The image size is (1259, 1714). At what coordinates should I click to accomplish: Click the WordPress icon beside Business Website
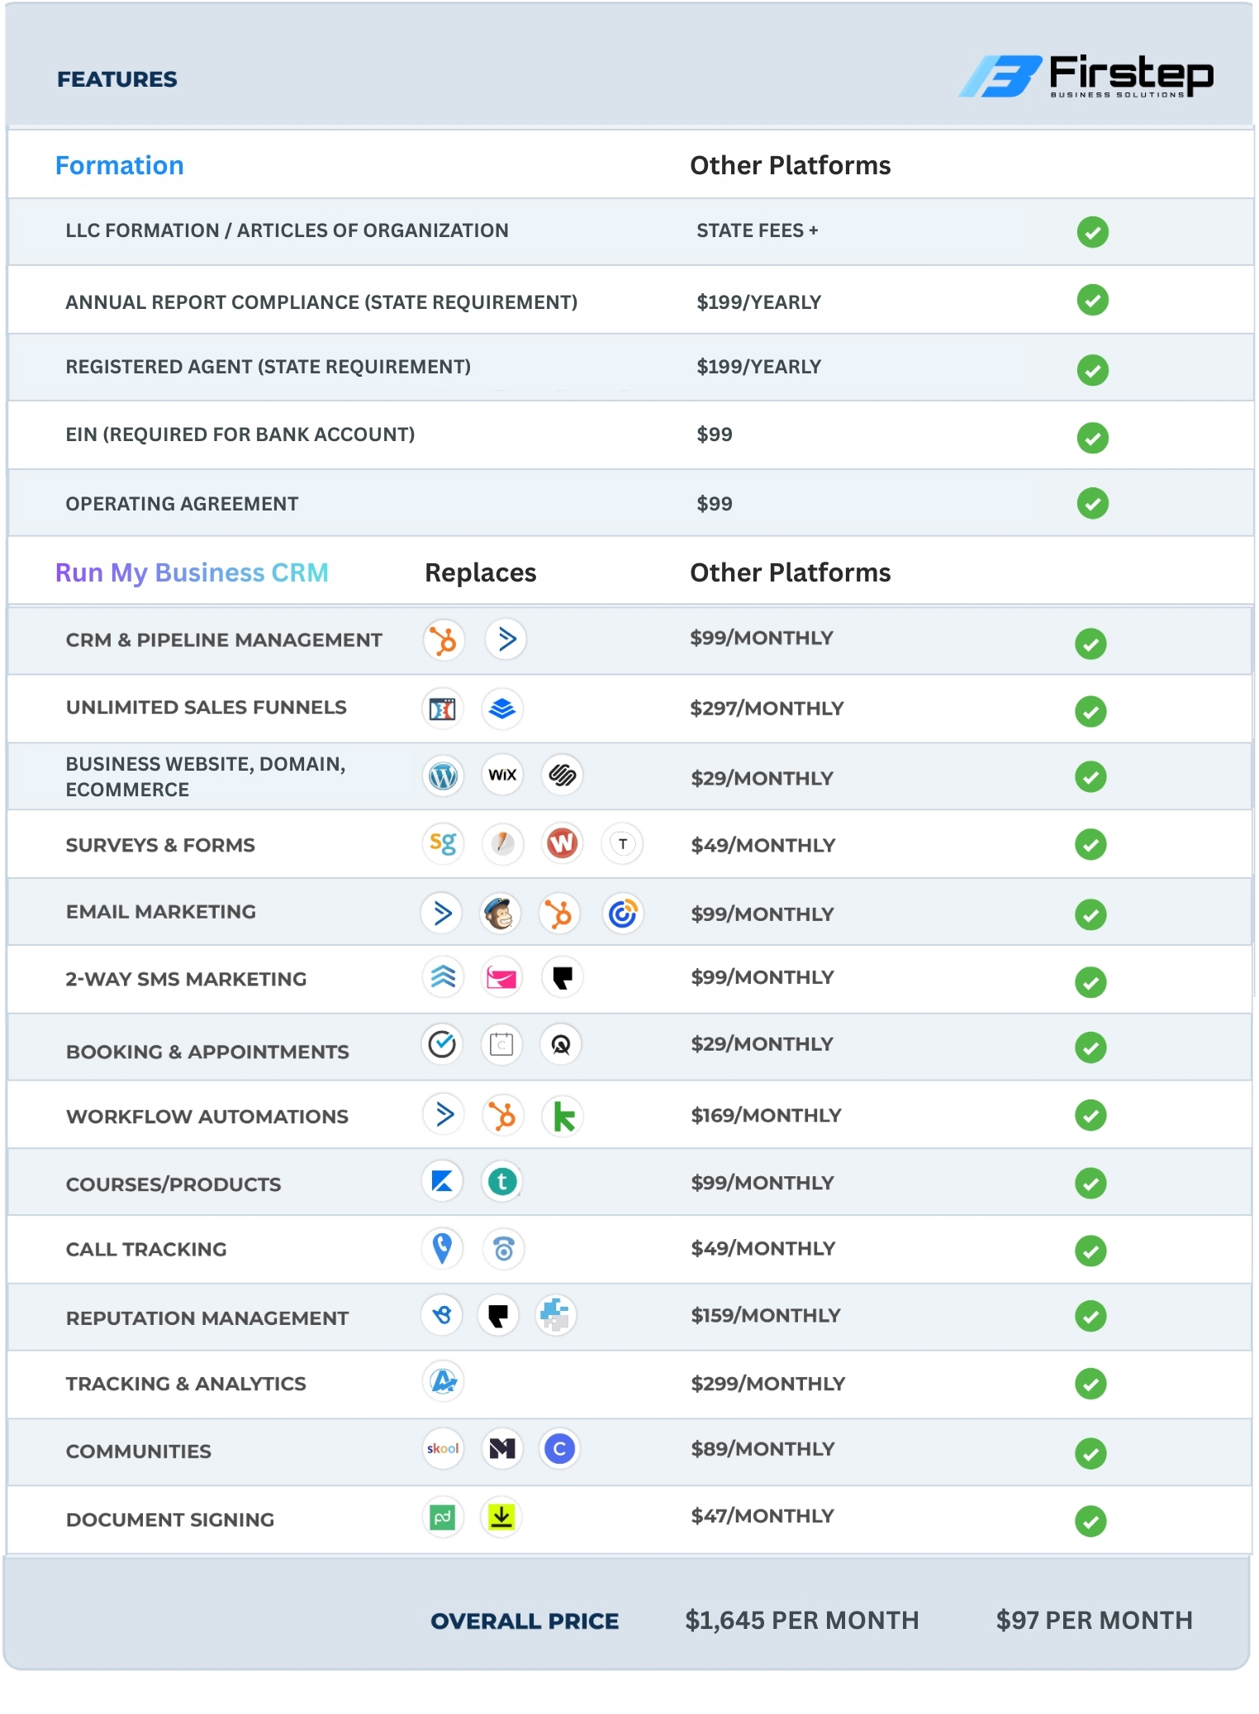click(444, 776)
